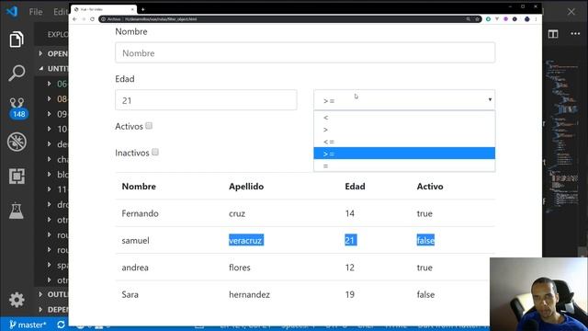Click the Fernando table cell
This screenshot has height=331, width=588.
click(x=140, y=213)
